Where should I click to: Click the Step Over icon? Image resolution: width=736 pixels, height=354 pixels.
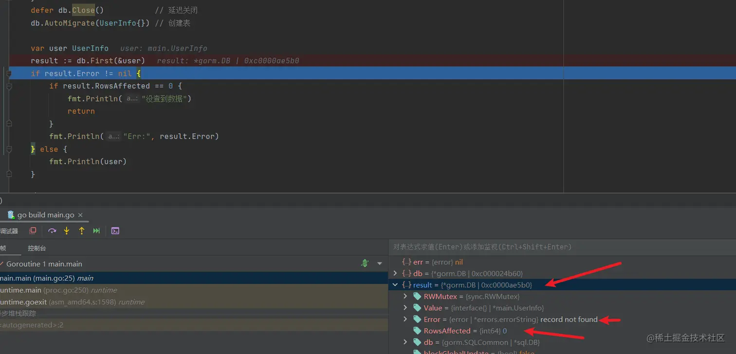pyautogui.click(x=52, y=231)
